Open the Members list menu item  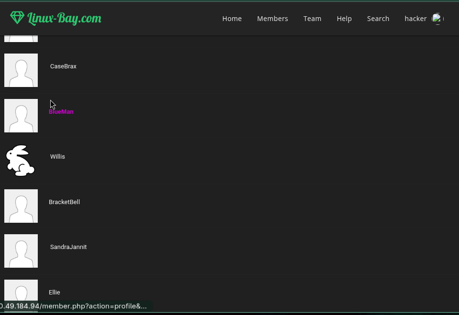(x=273, y=19)
